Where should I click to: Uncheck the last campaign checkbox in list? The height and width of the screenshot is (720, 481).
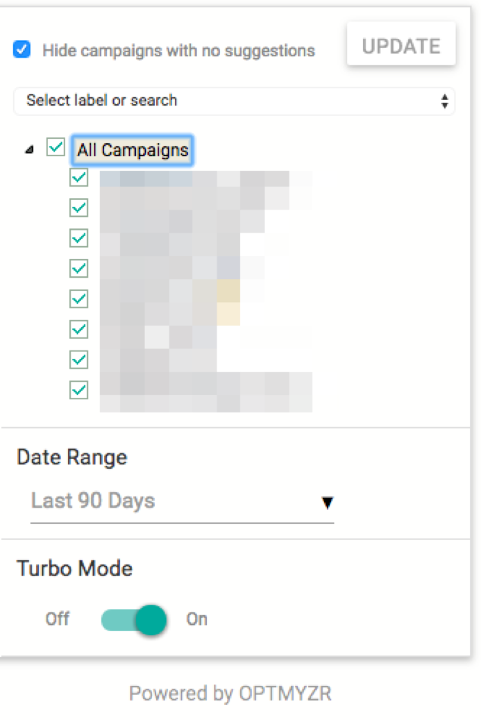(79, 390)
